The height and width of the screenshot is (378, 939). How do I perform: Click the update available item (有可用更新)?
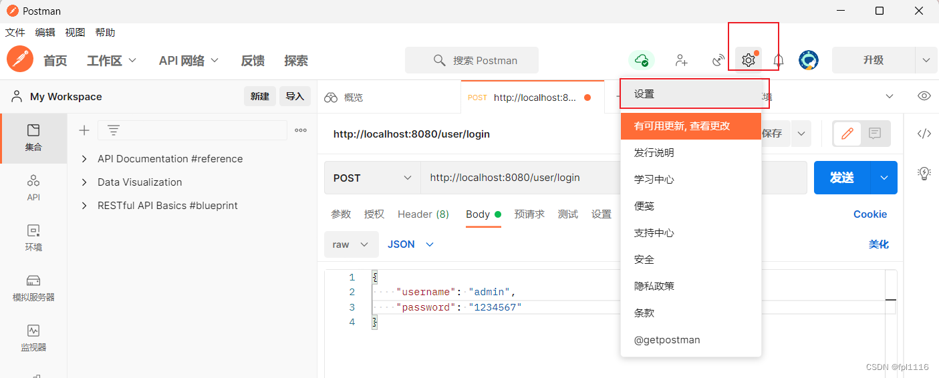[691, 126]
